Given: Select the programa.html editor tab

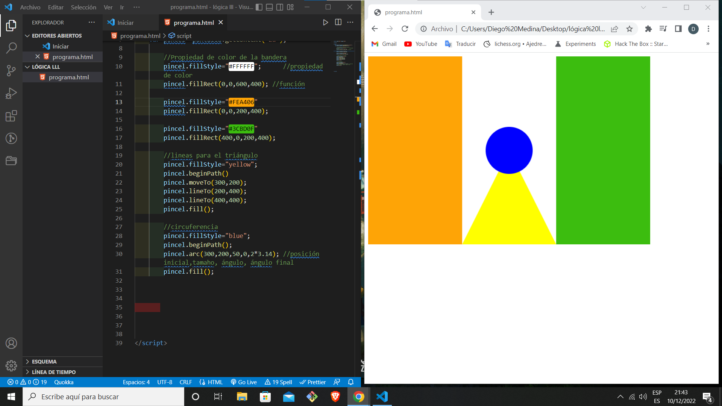Looking at the screenshot, I should click(x=193, y=23).
